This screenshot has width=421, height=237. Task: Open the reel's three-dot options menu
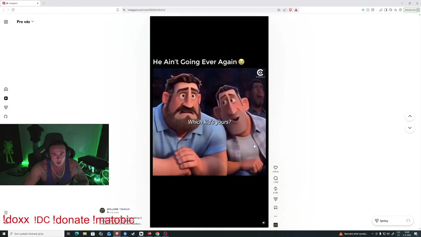(x=276, y=216)
